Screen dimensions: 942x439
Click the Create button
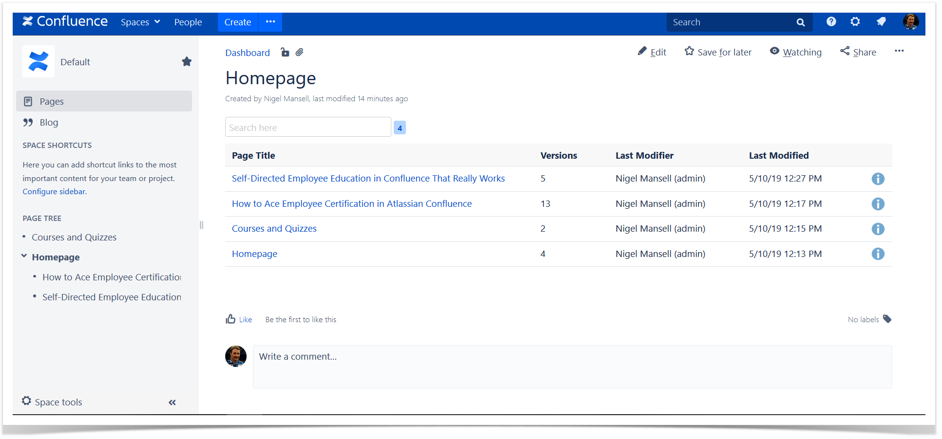pyautogui.click(x=238, y=22)
